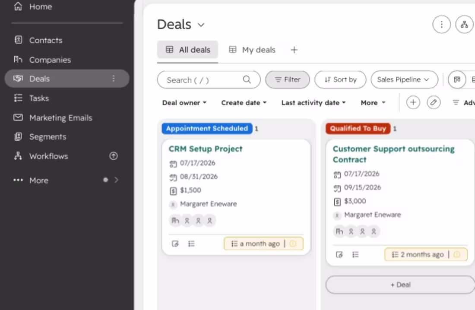Click the Workflows upgrade arrow icon
Screen dimensions: 475x310
[x=113, y=156]
